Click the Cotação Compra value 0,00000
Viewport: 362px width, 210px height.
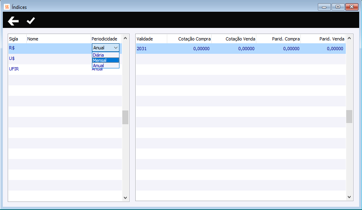click(x=201, y=49)
